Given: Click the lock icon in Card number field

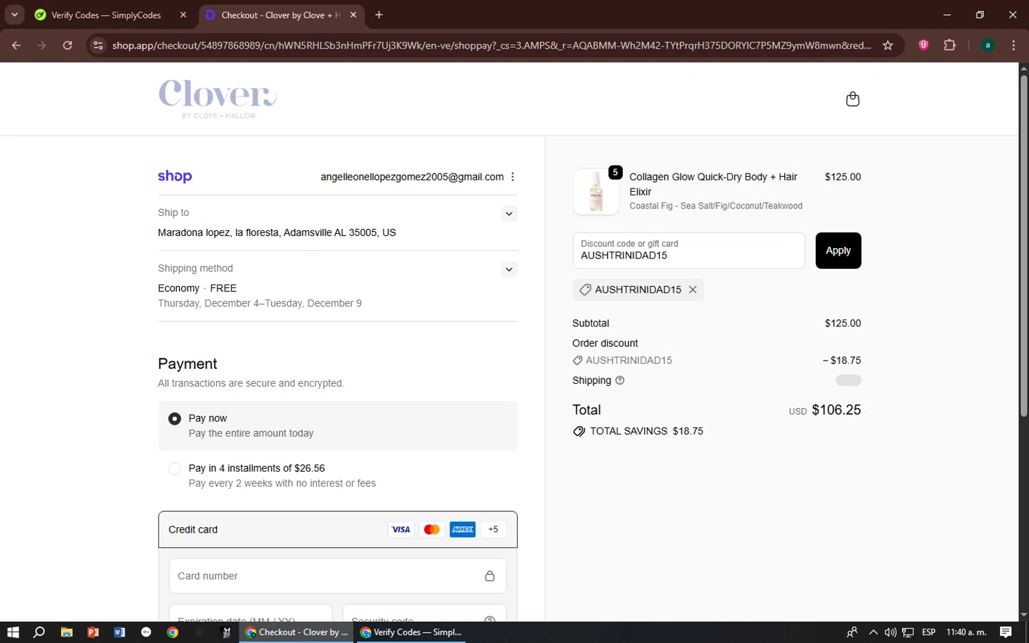Looking at the screenshot, I should click(490, 576).
